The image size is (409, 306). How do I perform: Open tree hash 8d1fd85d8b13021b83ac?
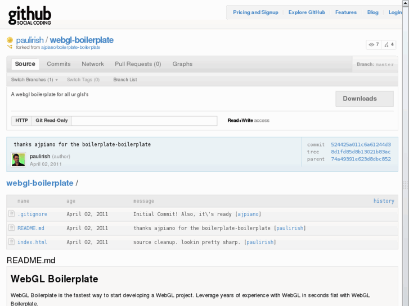click(x=361, y=152)
